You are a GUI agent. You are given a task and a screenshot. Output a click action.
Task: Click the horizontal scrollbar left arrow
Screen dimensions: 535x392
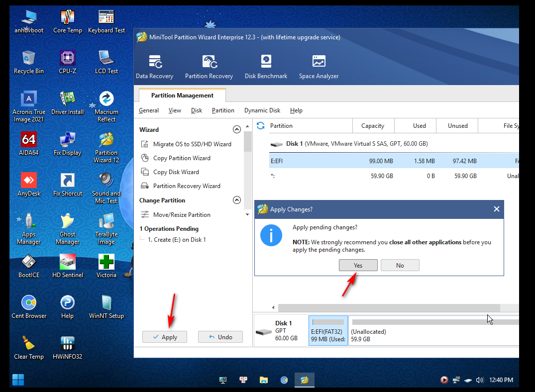(x=273, y=307)
